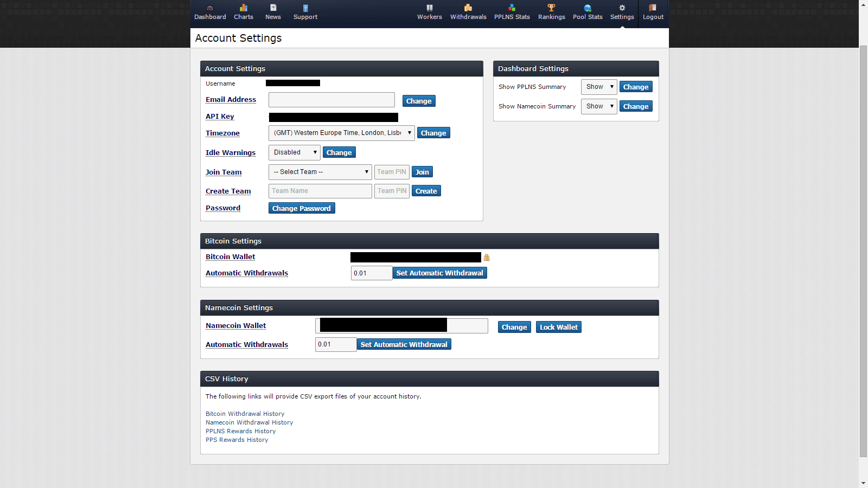Open the PPLNS Stats nav icon

(x=512, y=8)
